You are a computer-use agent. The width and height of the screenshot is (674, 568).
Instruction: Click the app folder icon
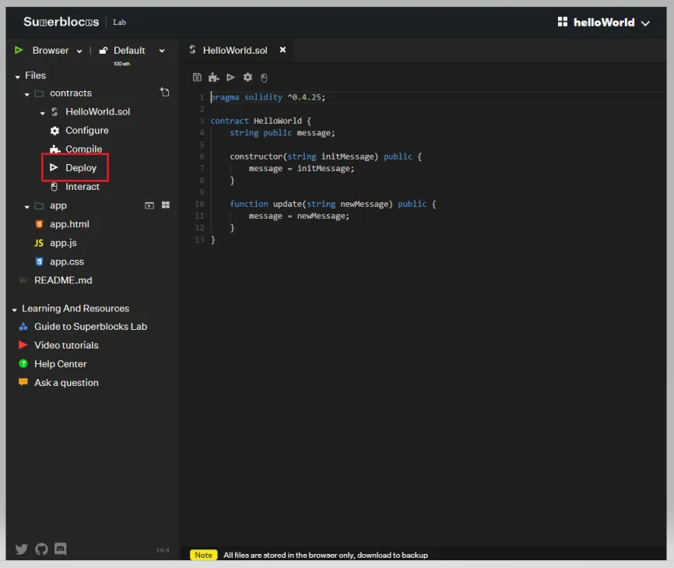[39, 205]
